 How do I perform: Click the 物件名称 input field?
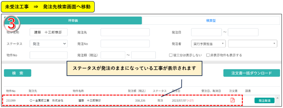[x=49, y=32]
